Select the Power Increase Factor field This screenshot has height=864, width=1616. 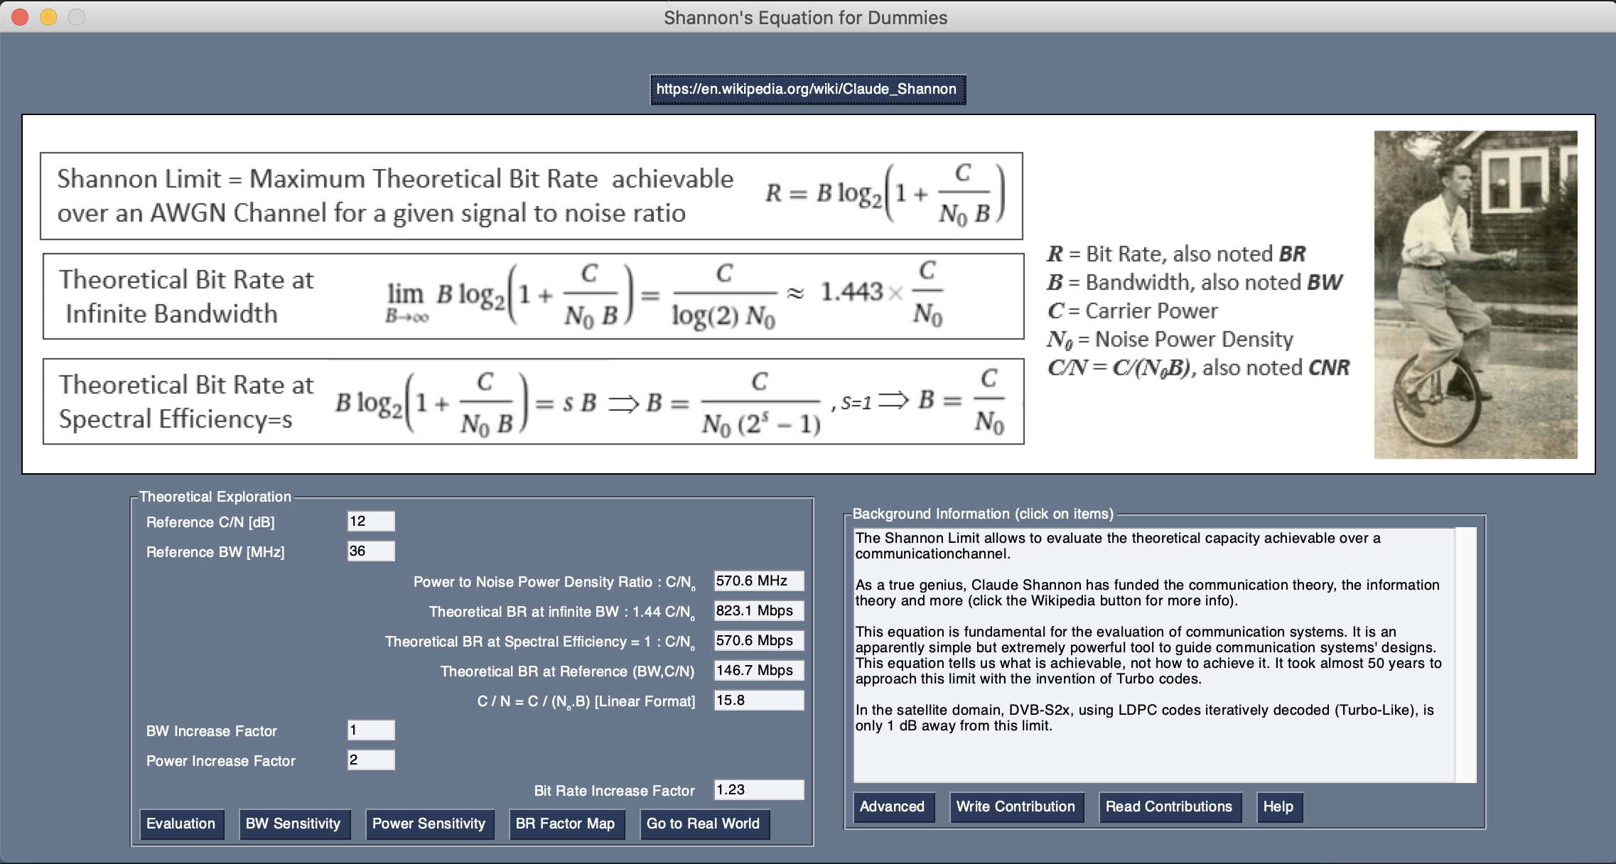coord(370,760)
